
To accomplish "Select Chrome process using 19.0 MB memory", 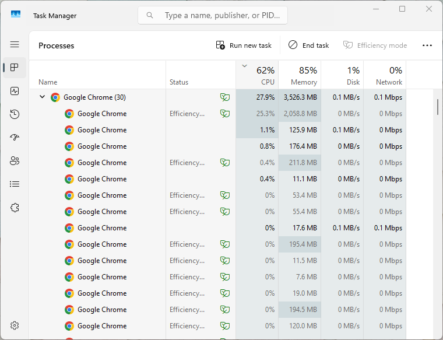I will click(x=217, y=293).
